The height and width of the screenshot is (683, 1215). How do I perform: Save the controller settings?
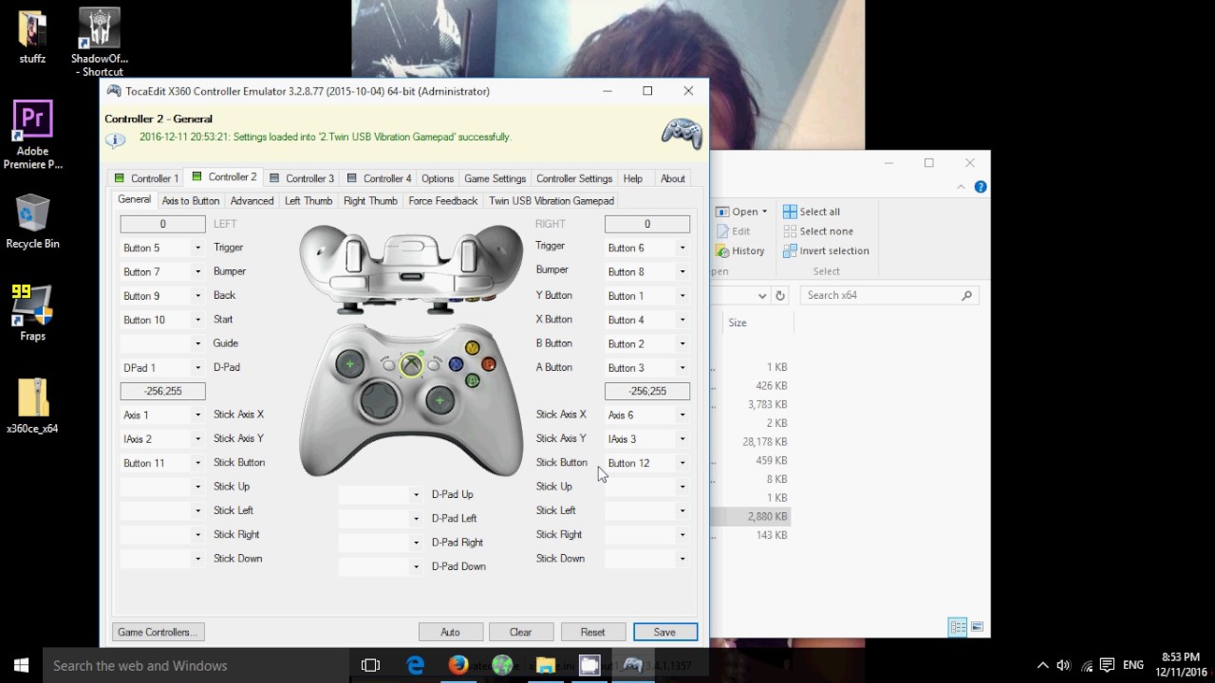(664, 632)
